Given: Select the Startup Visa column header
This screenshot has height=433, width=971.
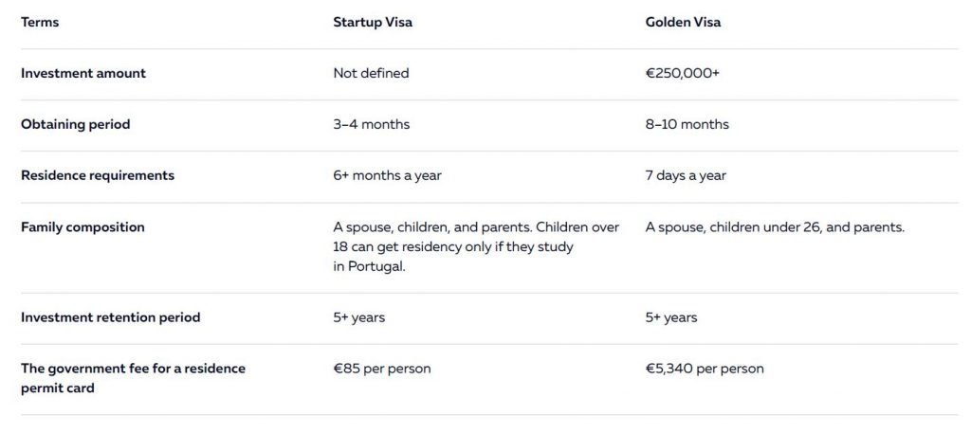Looking at the screenshot, I should (x=373, y=23).
